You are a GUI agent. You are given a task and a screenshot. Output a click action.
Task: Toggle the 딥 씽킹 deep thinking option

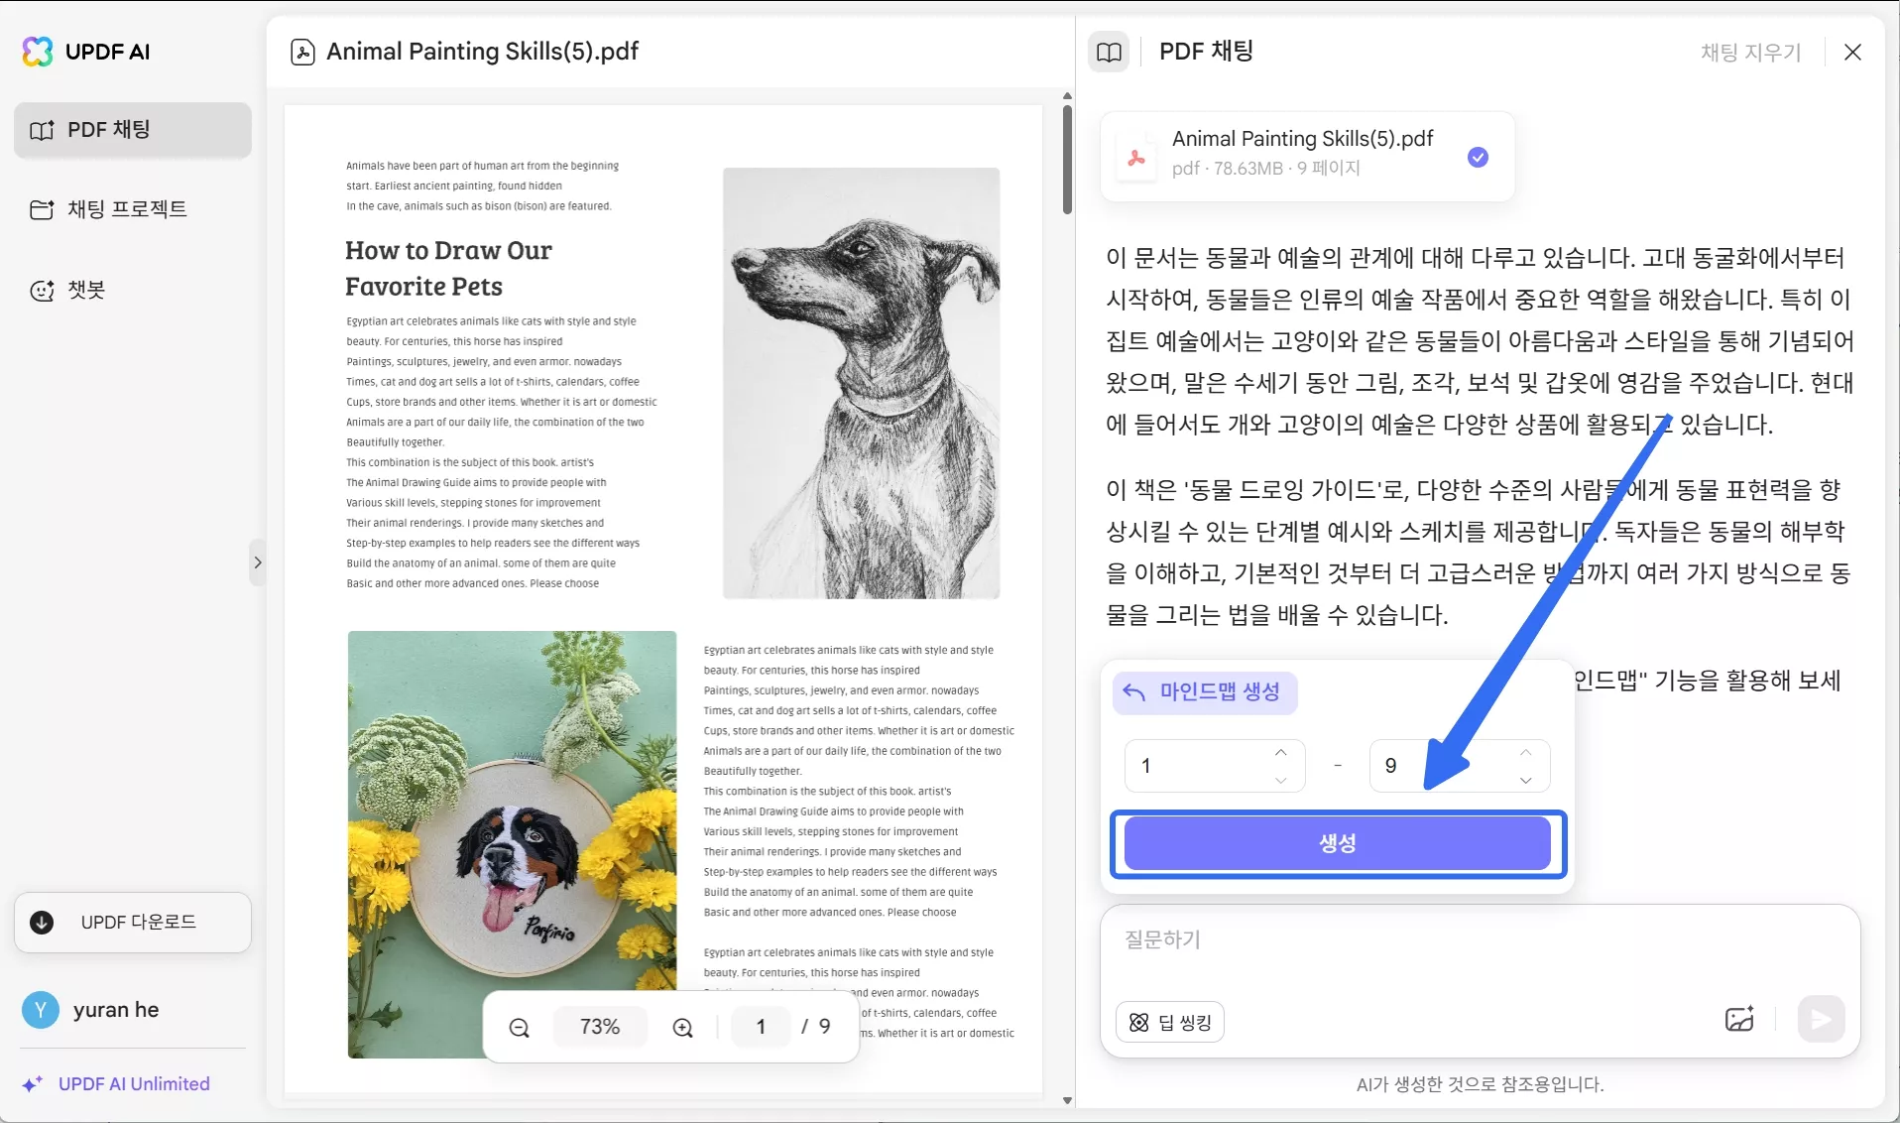click(x=1170, y=1023)
